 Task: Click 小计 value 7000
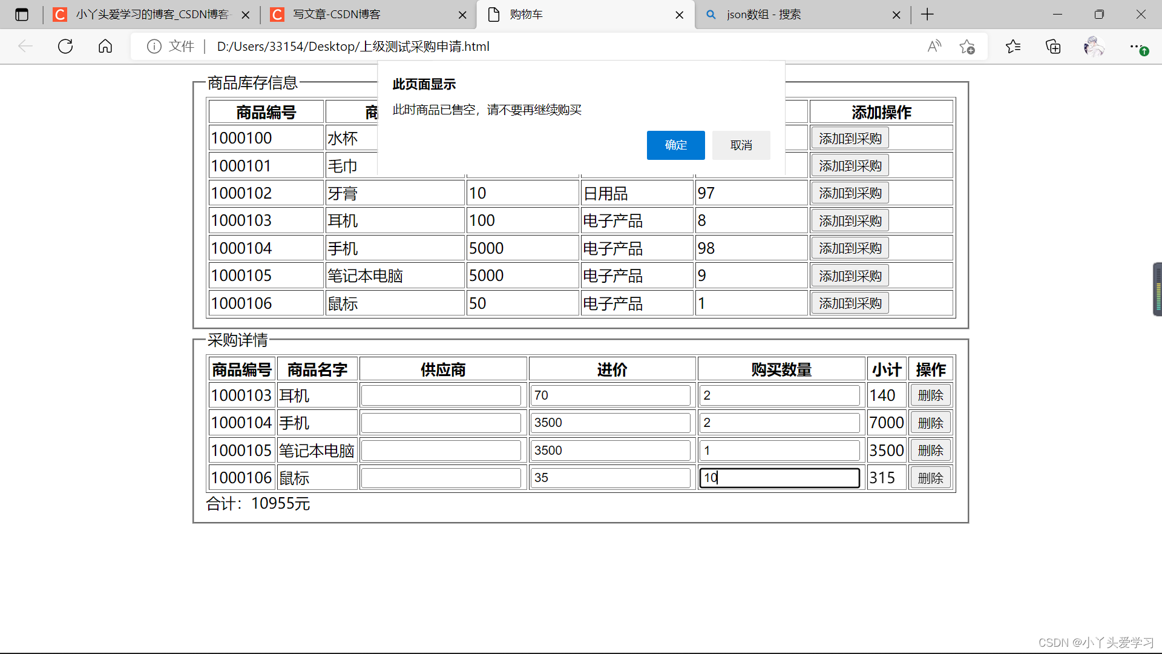point(887,423)
